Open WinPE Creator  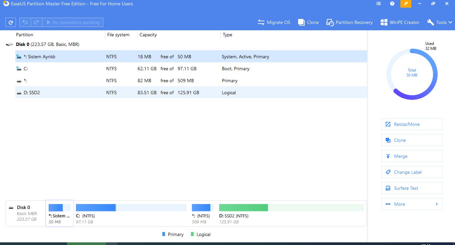point(400,22)
